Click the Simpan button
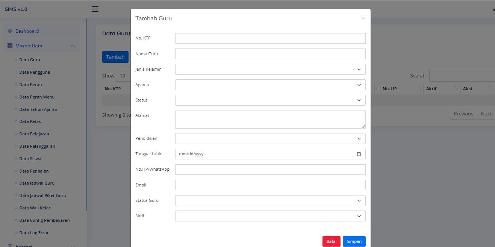The width and height of the screenshot is (495, 247). tap(354, 241)
